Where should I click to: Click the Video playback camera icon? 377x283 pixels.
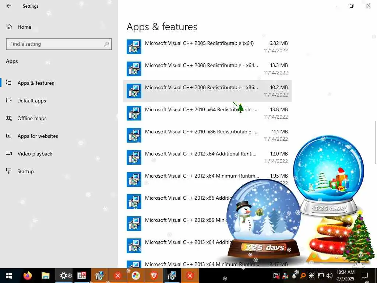[x=9, y=153]
